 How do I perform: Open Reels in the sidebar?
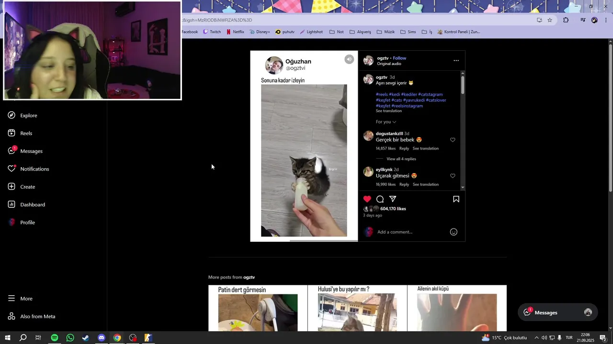pyautogui.click(x=20, y=133)
